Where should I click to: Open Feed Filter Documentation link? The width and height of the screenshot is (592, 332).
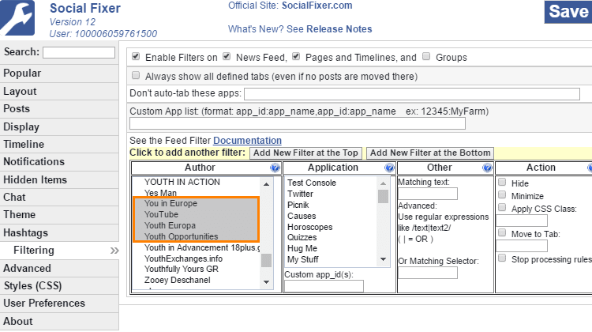tap(247, 141)
